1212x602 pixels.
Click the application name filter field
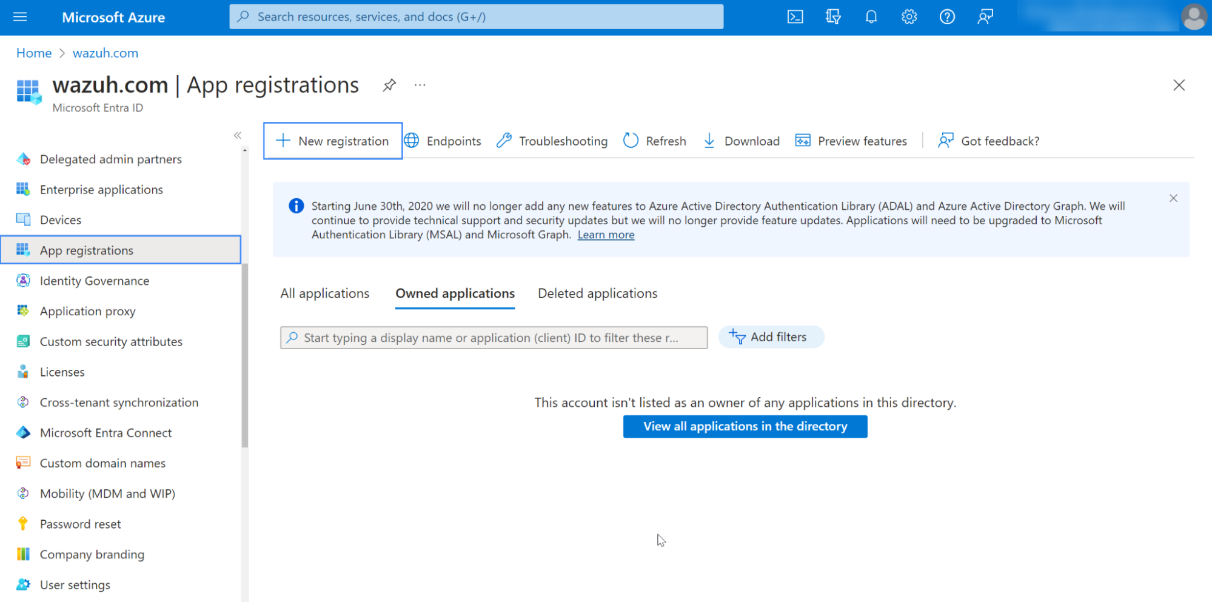coord(494,338)
